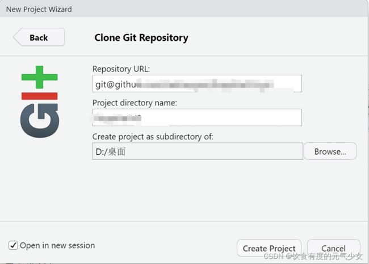Go back with the Back arrow button
Viewport: 369px width, 264px height.
(x=39, y=37)
